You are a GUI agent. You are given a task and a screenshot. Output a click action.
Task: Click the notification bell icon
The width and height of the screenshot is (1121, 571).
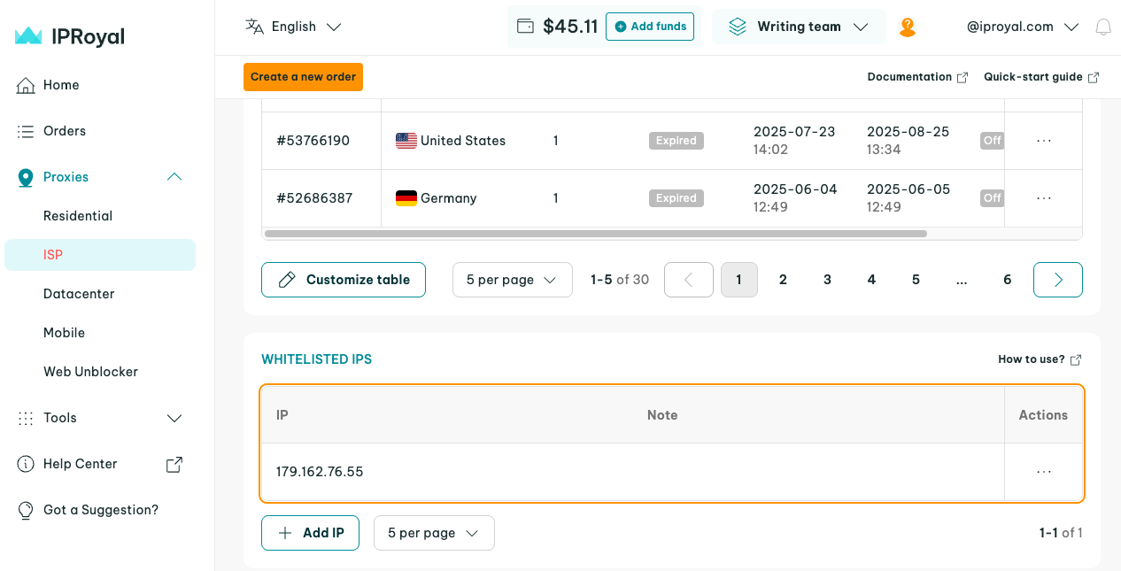click(x=1103, y=27)
